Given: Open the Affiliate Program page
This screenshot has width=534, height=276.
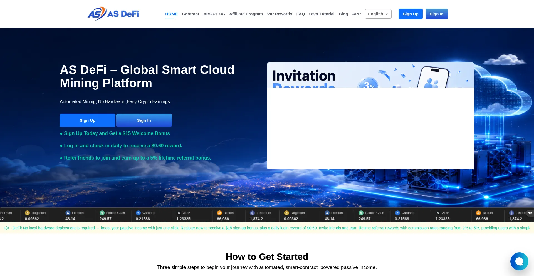Looking at the screenshot, I should pyautogui.click(x=246, y=14).
